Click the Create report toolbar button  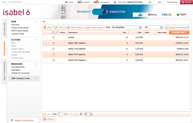pyautogui.click(x=95, y=27)
